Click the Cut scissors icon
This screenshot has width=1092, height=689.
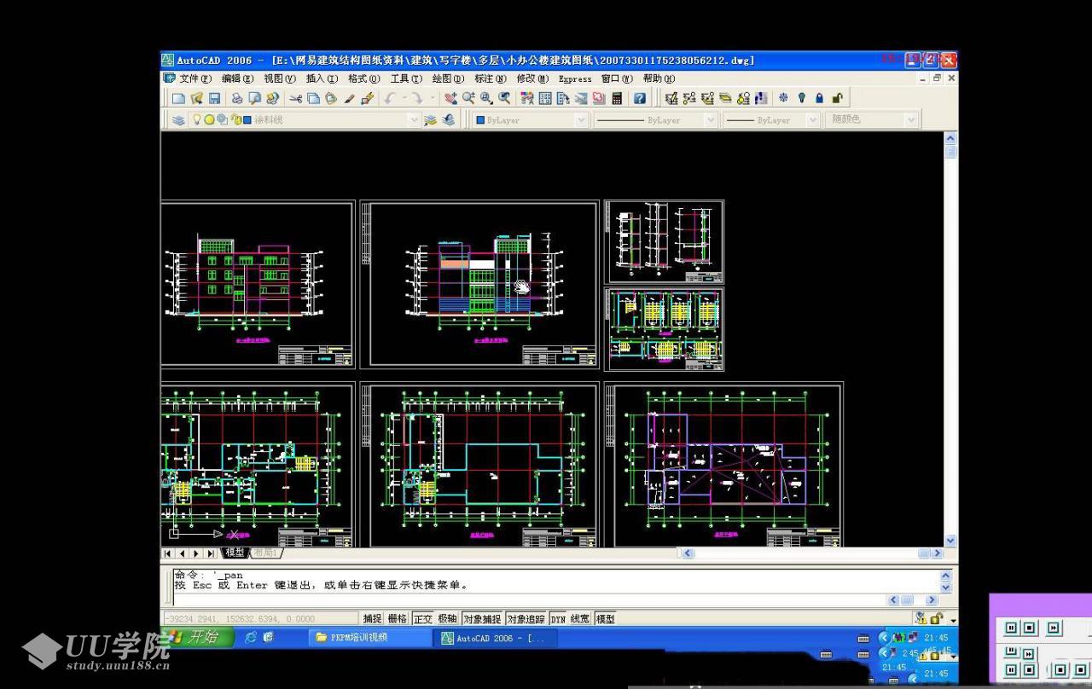(295, 99)
